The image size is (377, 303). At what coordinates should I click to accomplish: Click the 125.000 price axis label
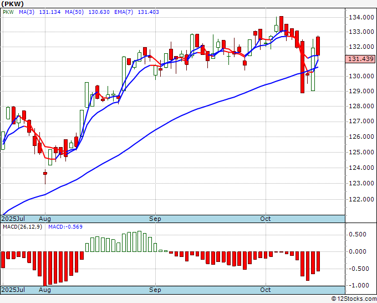click(361, 152)
